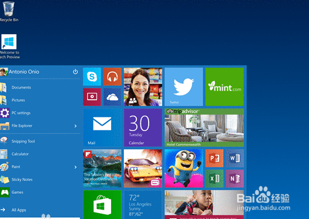309x219 pixels.
Task: Open the Mail tile
Action: (102, 127)
